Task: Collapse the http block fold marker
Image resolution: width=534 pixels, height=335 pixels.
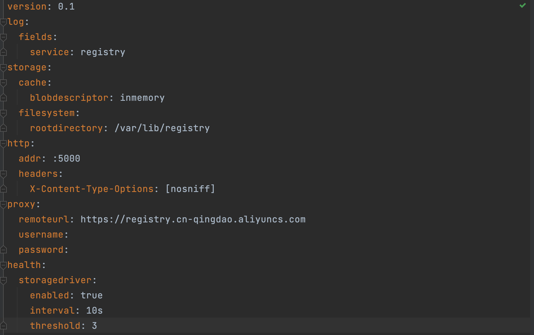Action: pyautogui.click(x=3, y=144)
